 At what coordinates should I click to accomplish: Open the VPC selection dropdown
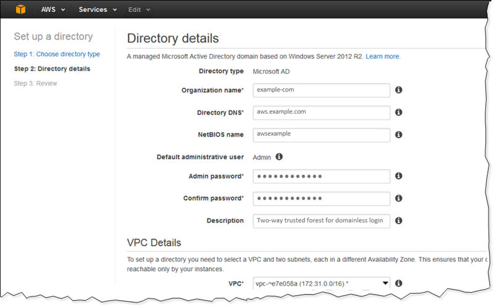tap(321, 283)
